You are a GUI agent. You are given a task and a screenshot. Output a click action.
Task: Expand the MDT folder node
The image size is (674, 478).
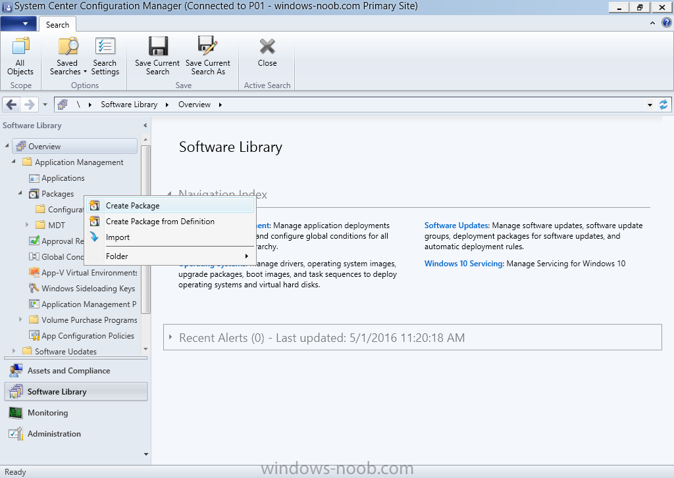click(27, 225)
